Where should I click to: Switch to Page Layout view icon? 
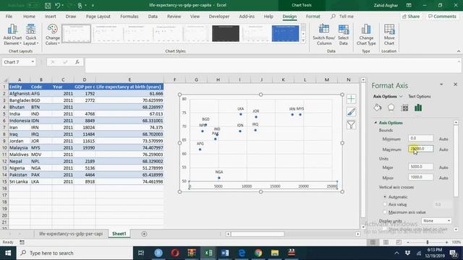386,243
